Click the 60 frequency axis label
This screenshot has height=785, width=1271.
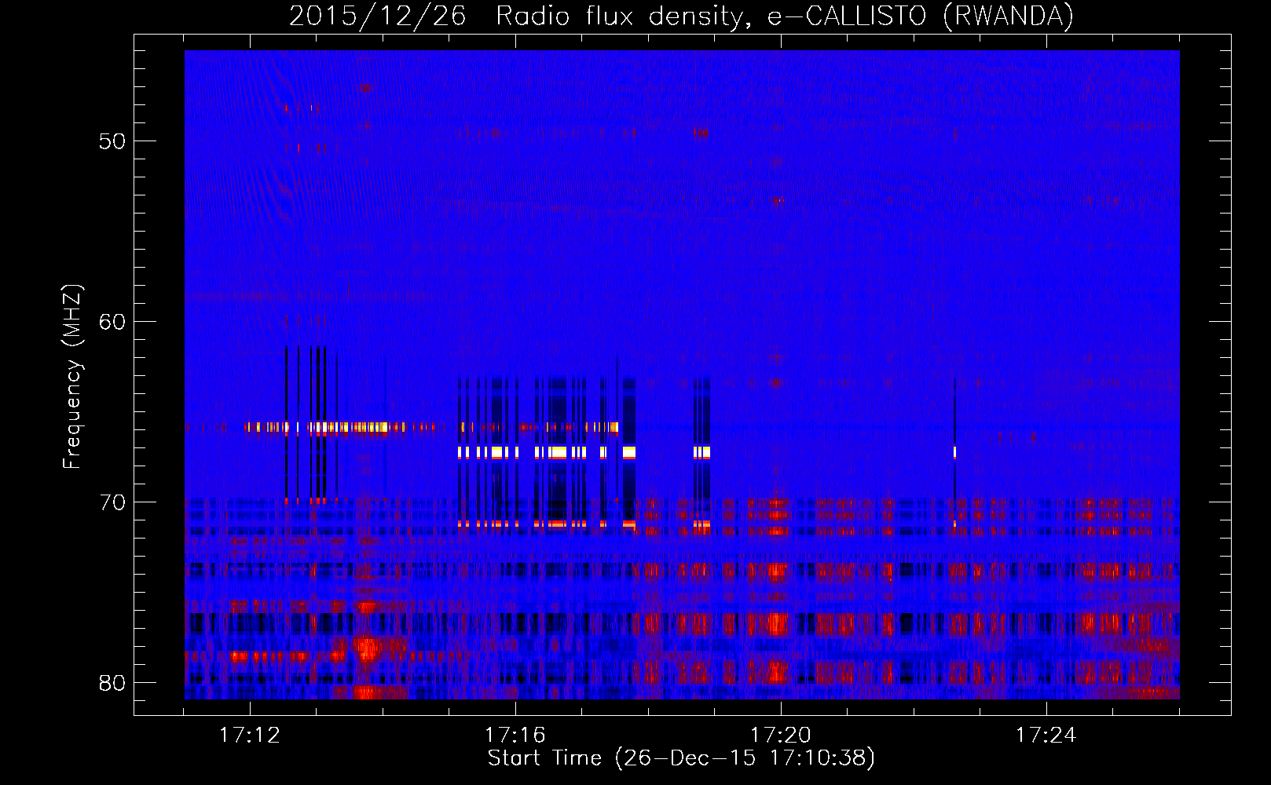tap(112, 322)
